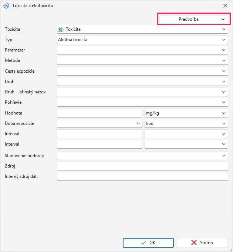
Task: Click the Interný zdroj dát. field
Action: click(142, 176)
